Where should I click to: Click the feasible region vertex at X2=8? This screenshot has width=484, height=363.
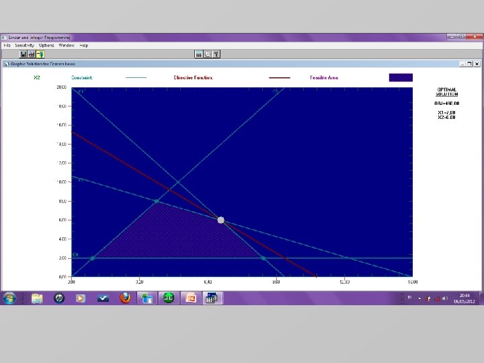pos(157,201)
